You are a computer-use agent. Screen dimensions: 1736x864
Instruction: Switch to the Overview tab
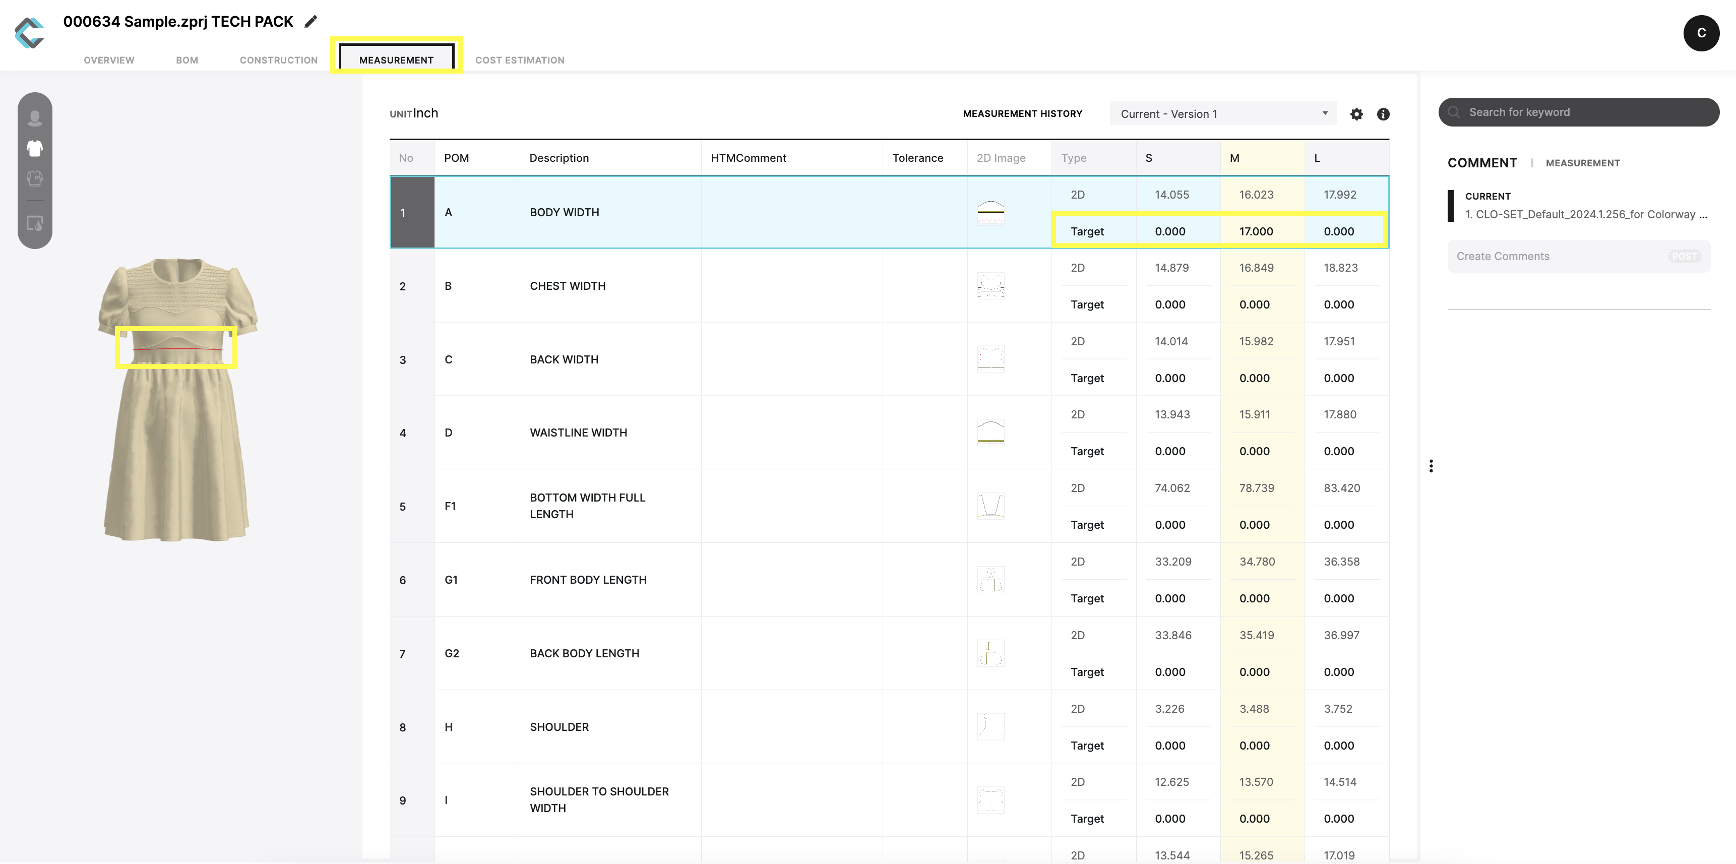pos(109,60)
